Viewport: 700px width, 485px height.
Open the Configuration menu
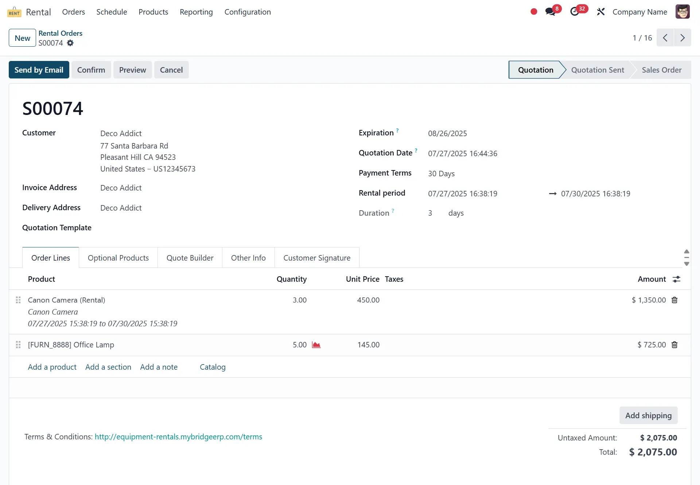tap(248, 12)
